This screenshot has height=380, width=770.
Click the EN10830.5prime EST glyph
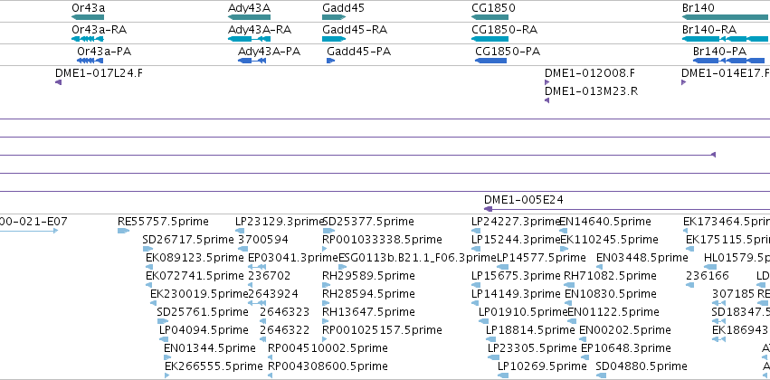pos(569,303)
